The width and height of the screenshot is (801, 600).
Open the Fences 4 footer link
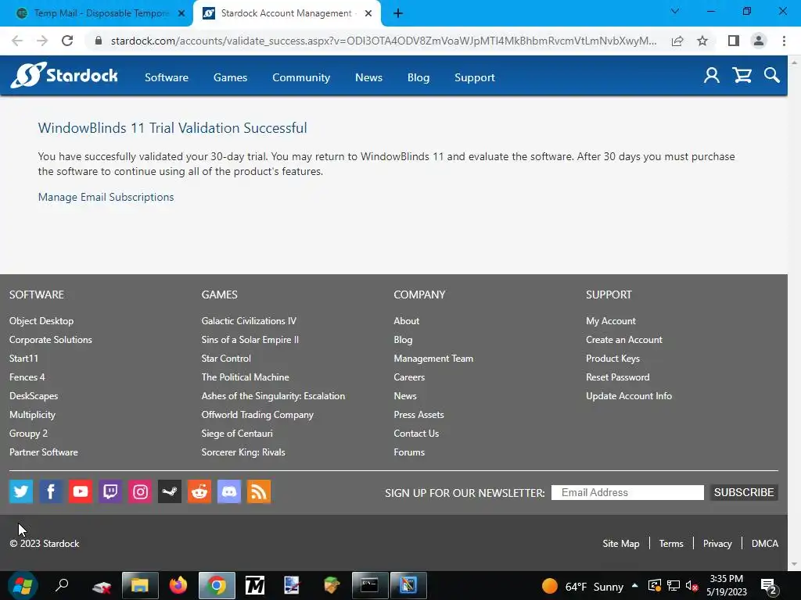27,377
